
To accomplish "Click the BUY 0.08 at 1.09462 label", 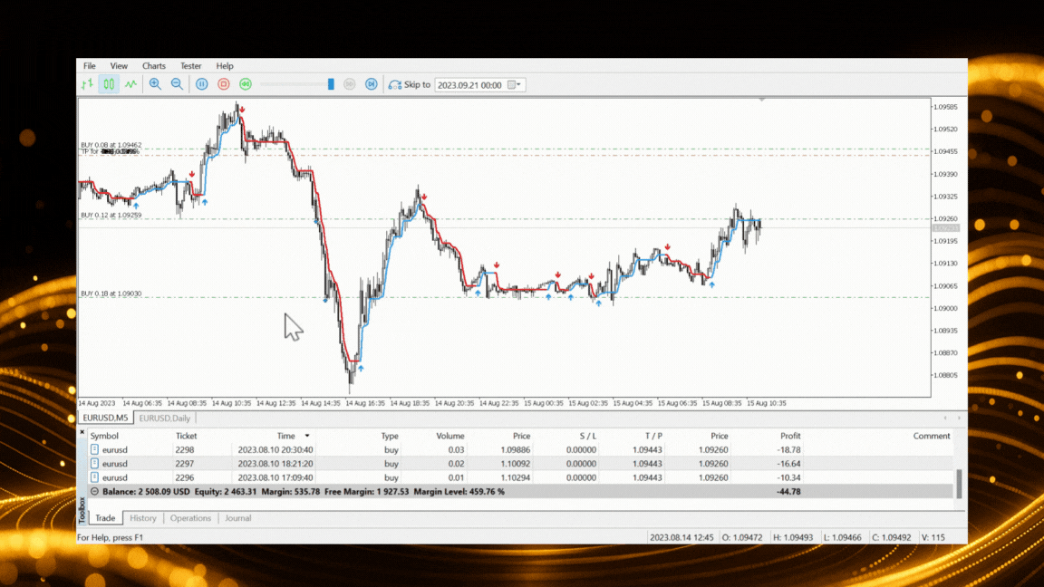I will click(111, 144).
